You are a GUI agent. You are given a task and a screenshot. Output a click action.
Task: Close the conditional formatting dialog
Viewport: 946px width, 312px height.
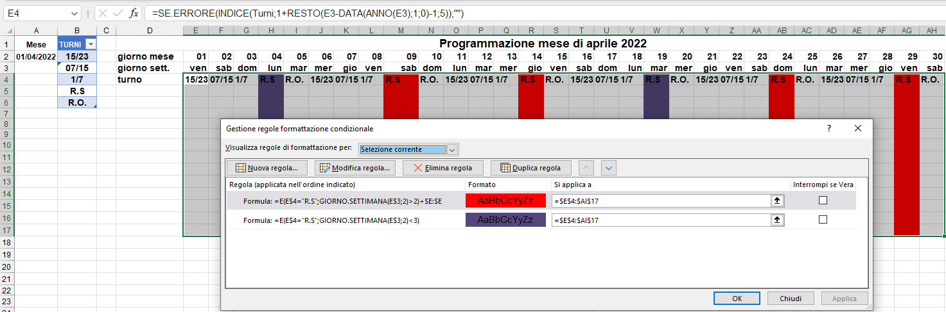point(857,128)
